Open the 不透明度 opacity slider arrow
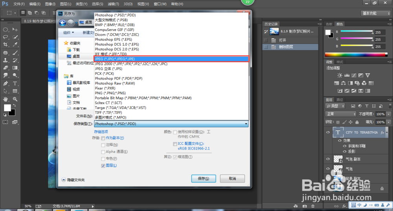 (x=389, y=114)
